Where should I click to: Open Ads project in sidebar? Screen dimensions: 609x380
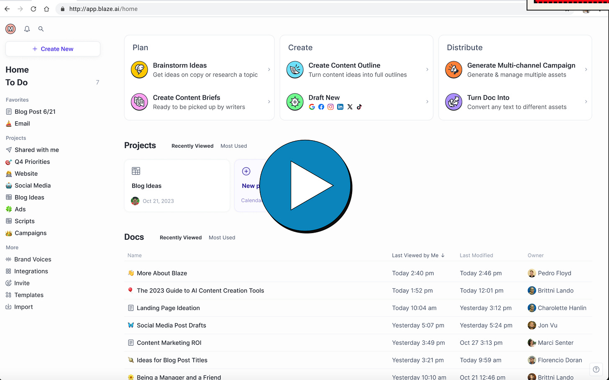(15, 209)
